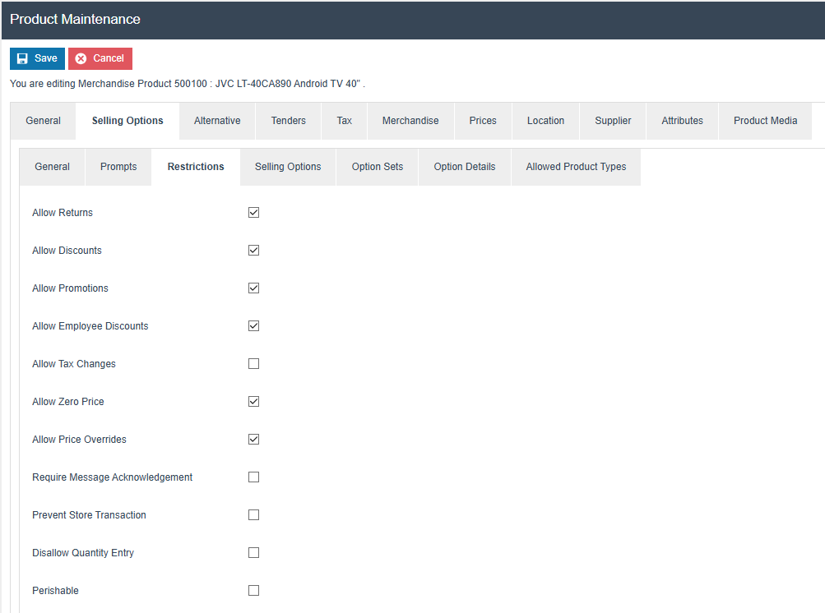Click the Disallow Quantity Entry label
825x613 pixels.
pyautogui.click(x=83, y=553)
